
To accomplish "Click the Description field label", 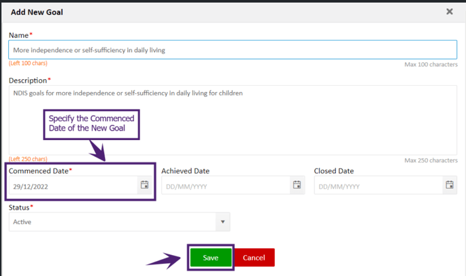I will click(29, 80).
